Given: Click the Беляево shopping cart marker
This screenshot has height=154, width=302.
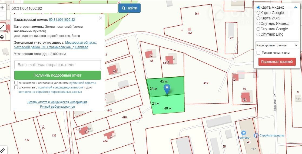Looking at the screenshot, I should click(243, 133).
